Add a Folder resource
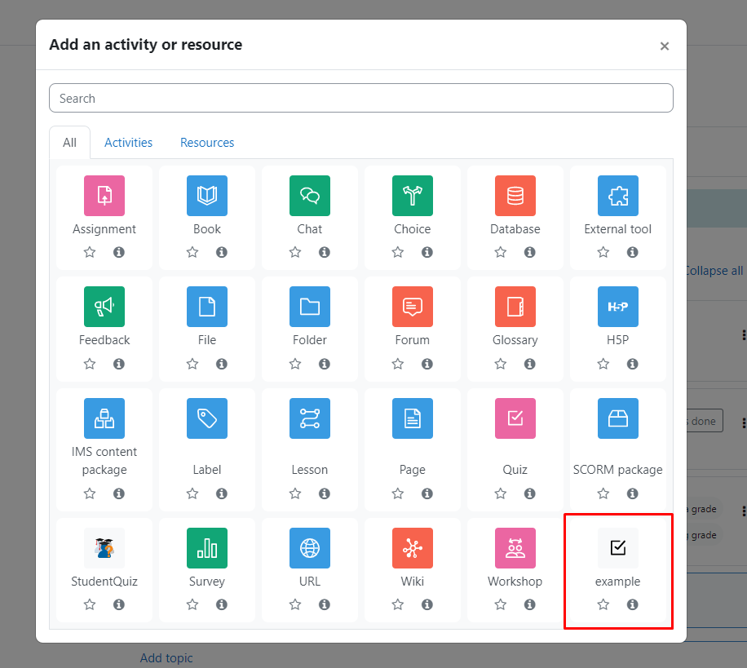Viewport: 747px width, 668px height. pos(310,307)
